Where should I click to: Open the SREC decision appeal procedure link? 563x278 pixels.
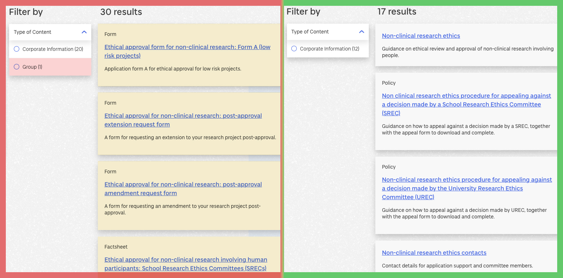(x=466, y=104)
